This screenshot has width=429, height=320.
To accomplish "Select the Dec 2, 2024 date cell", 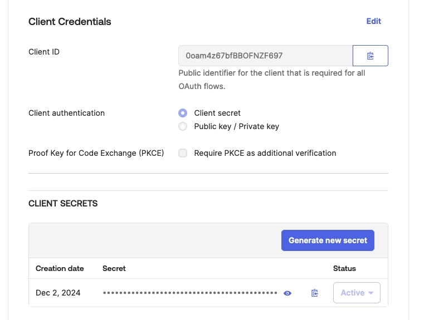I will coord(58,293).
